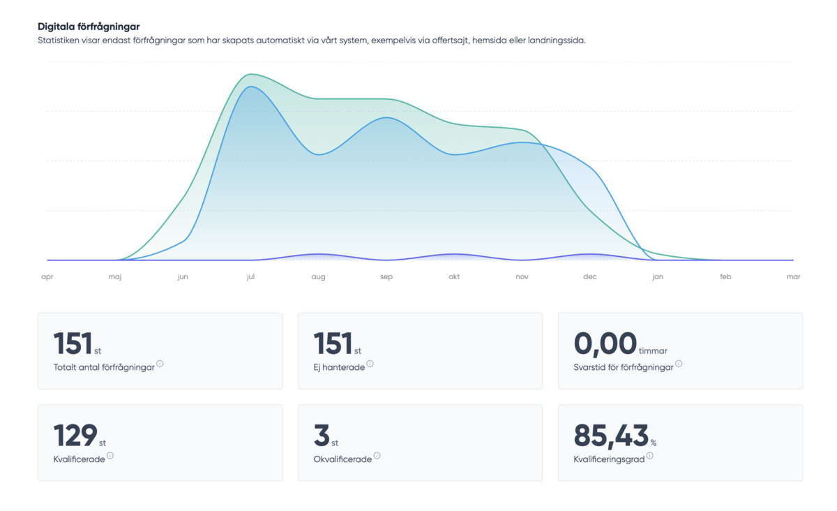This screenshot has width=837, height=511.
Task: Click the nov month axis label
Action: [522, 277]
